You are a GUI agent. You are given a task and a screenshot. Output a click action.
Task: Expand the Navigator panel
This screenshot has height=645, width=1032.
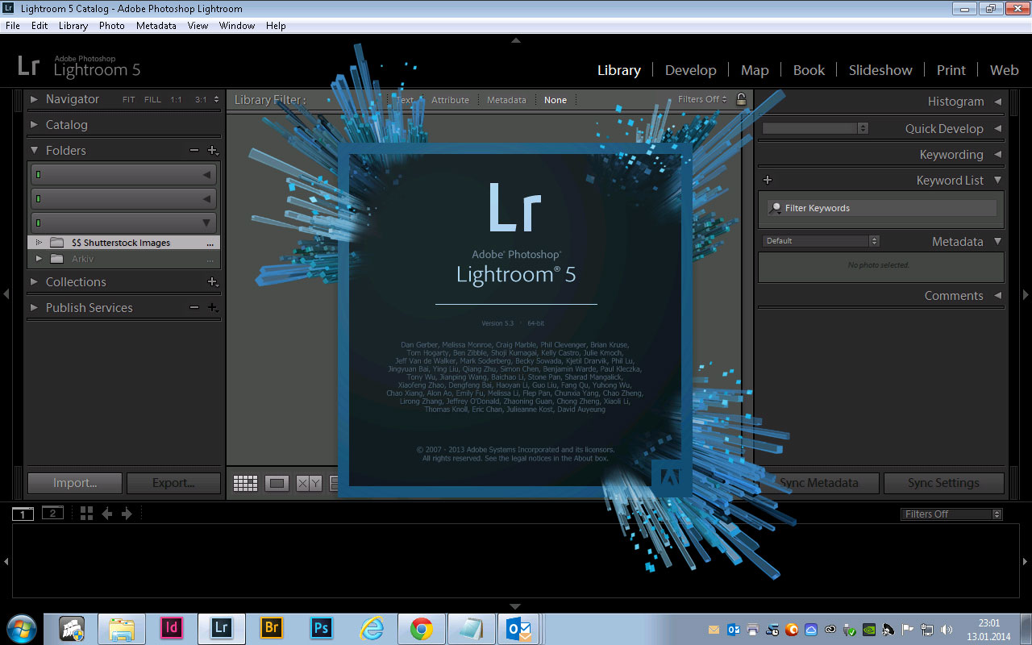[34, 99]
